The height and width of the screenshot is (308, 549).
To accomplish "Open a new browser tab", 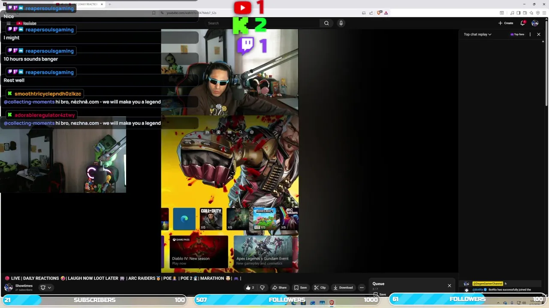I will (110, 4).
